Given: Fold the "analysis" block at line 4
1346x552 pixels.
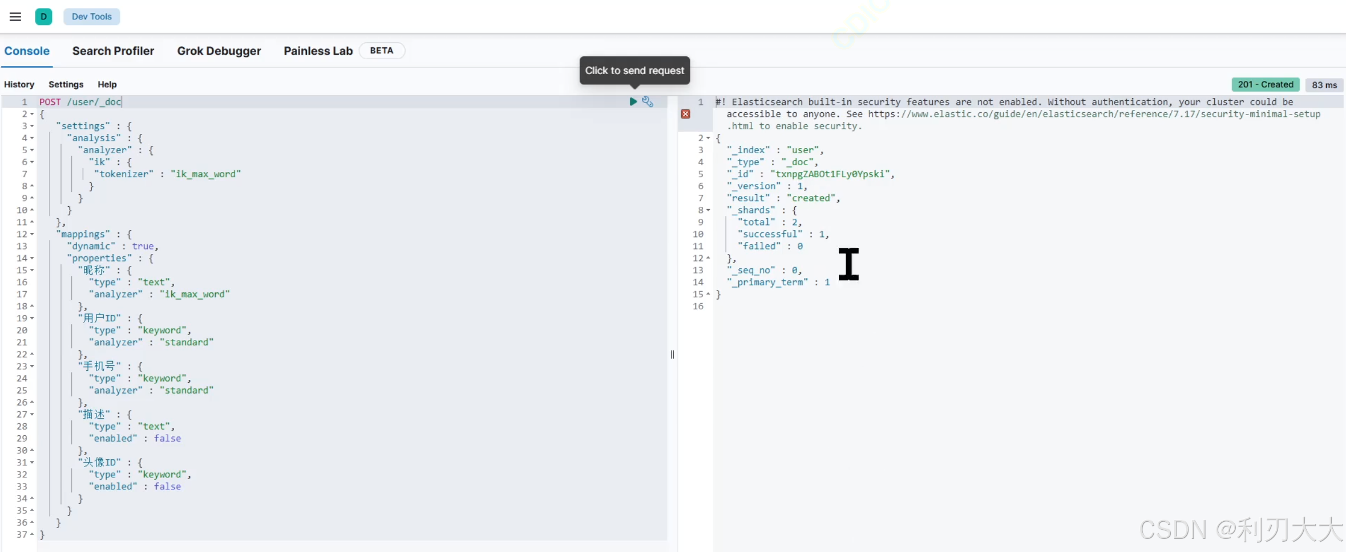Looking at the screenshot, I should 32,138.
